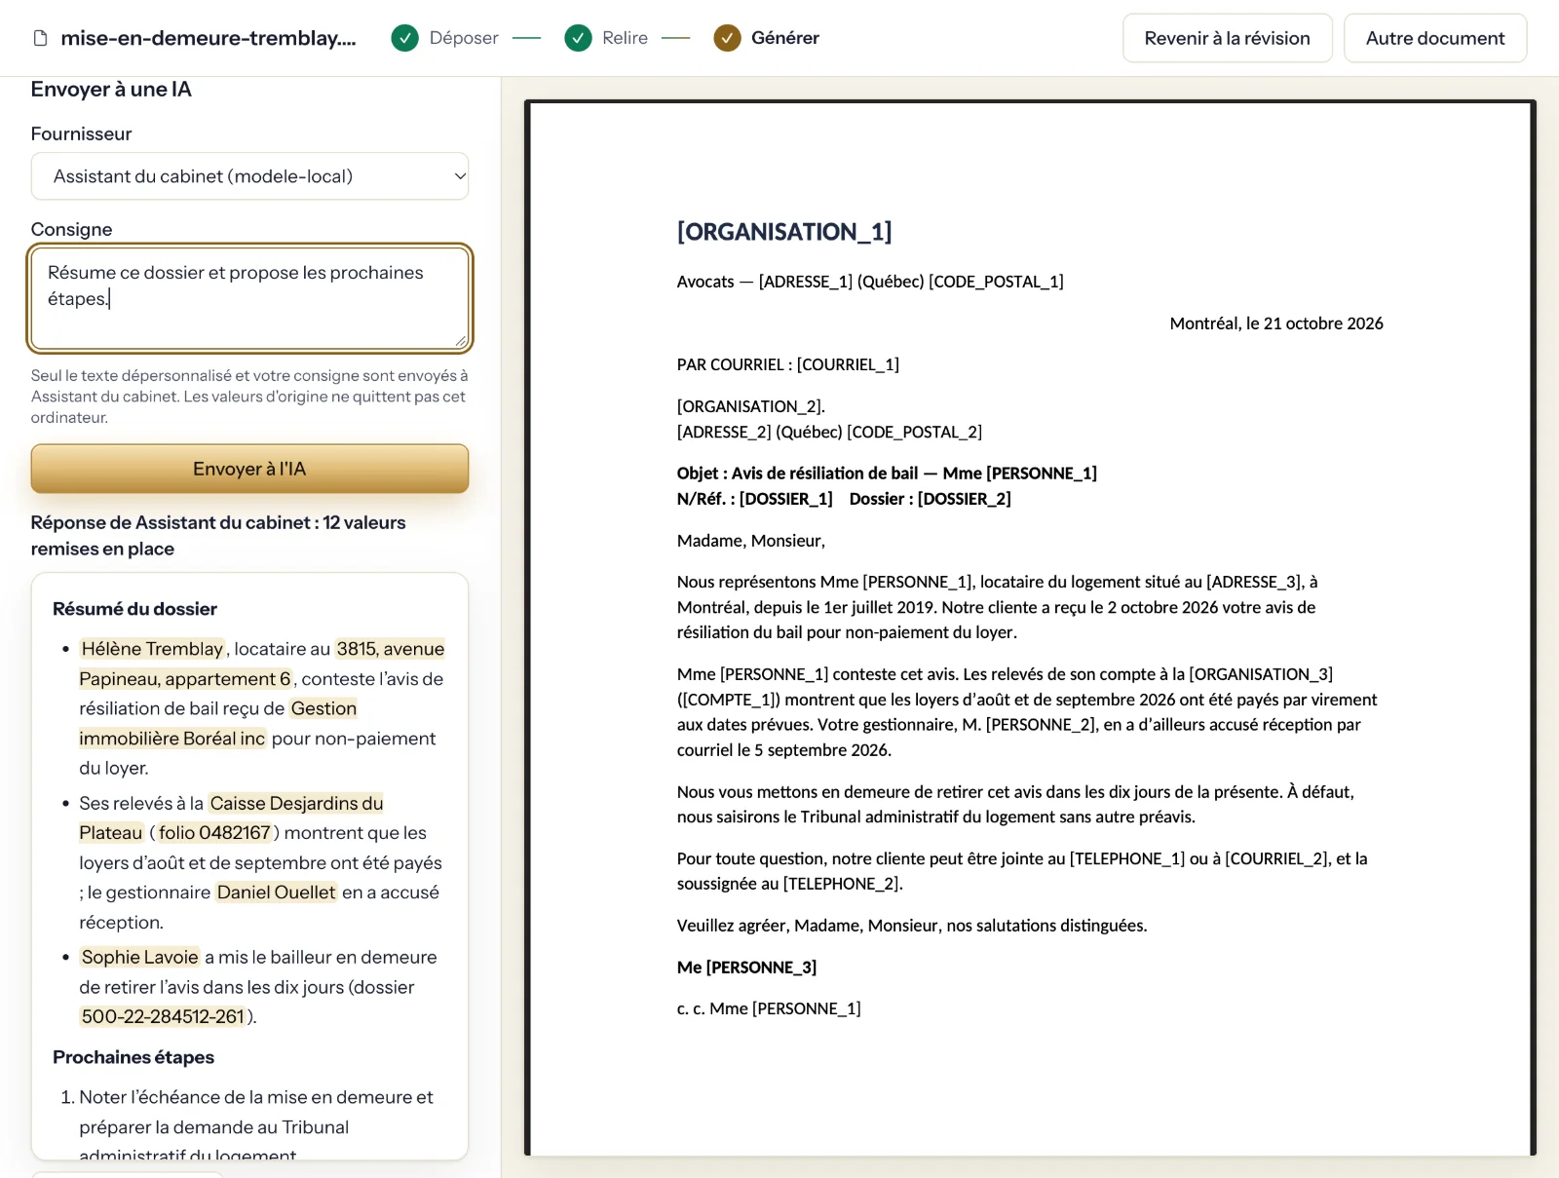The height and width of the screenshot is (1178, 1559).
Task: Click highlighted landlord name Gestion
Action: 323,708
